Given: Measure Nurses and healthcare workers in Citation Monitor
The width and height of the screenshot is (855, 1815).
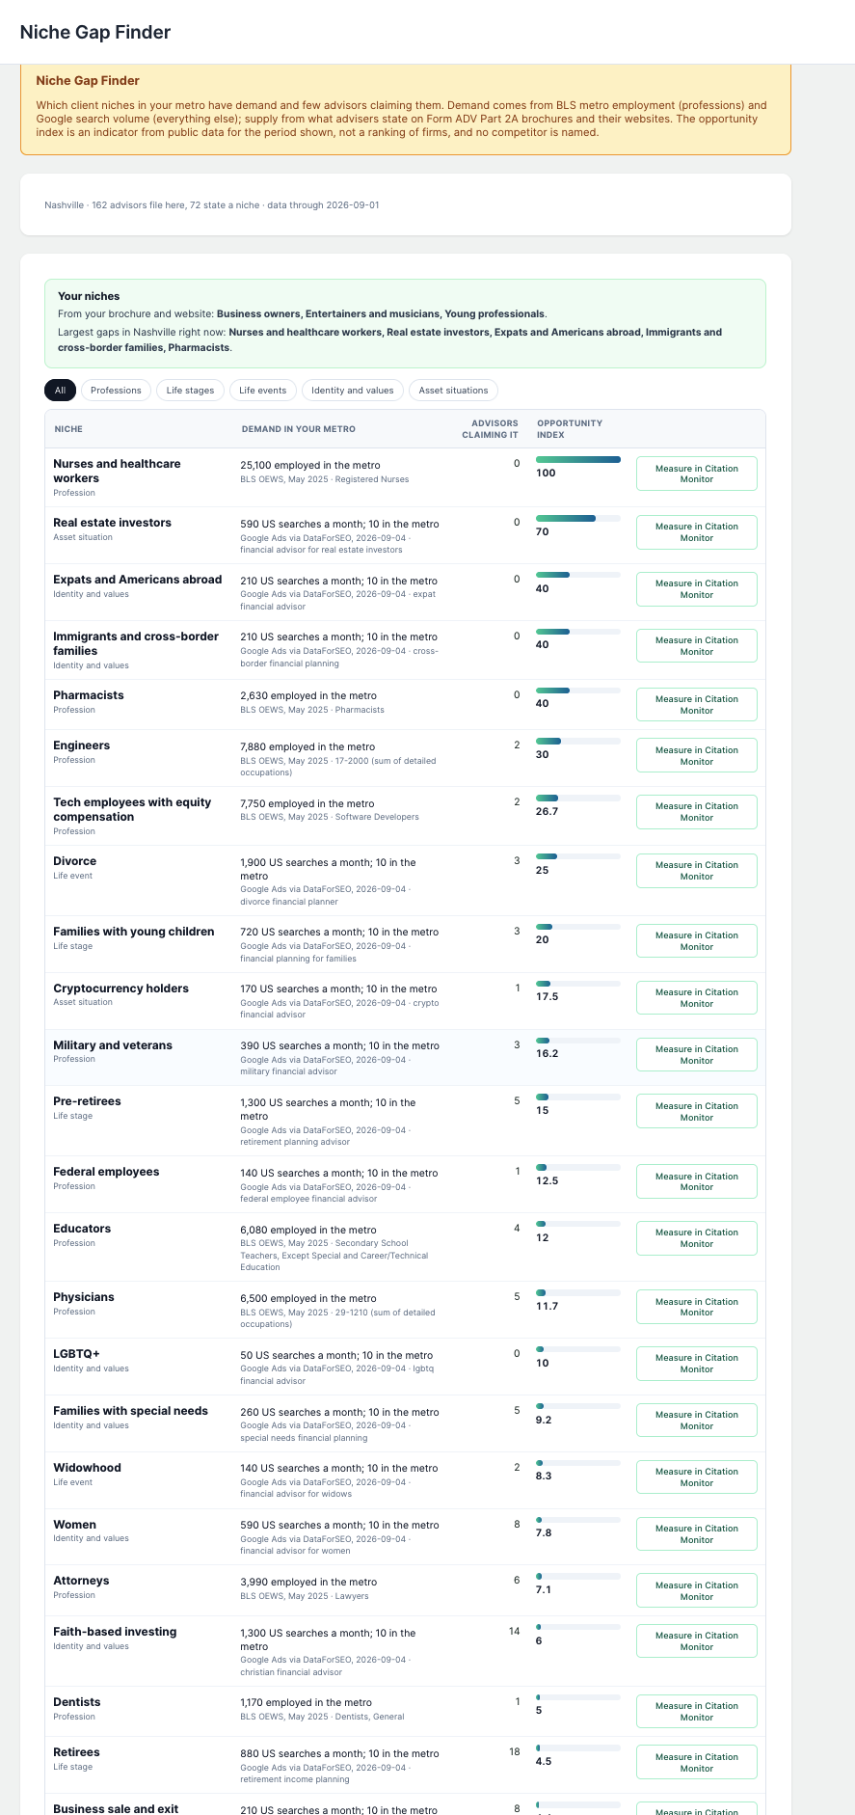Looking at the screenshot, I should tap(696, 474).
